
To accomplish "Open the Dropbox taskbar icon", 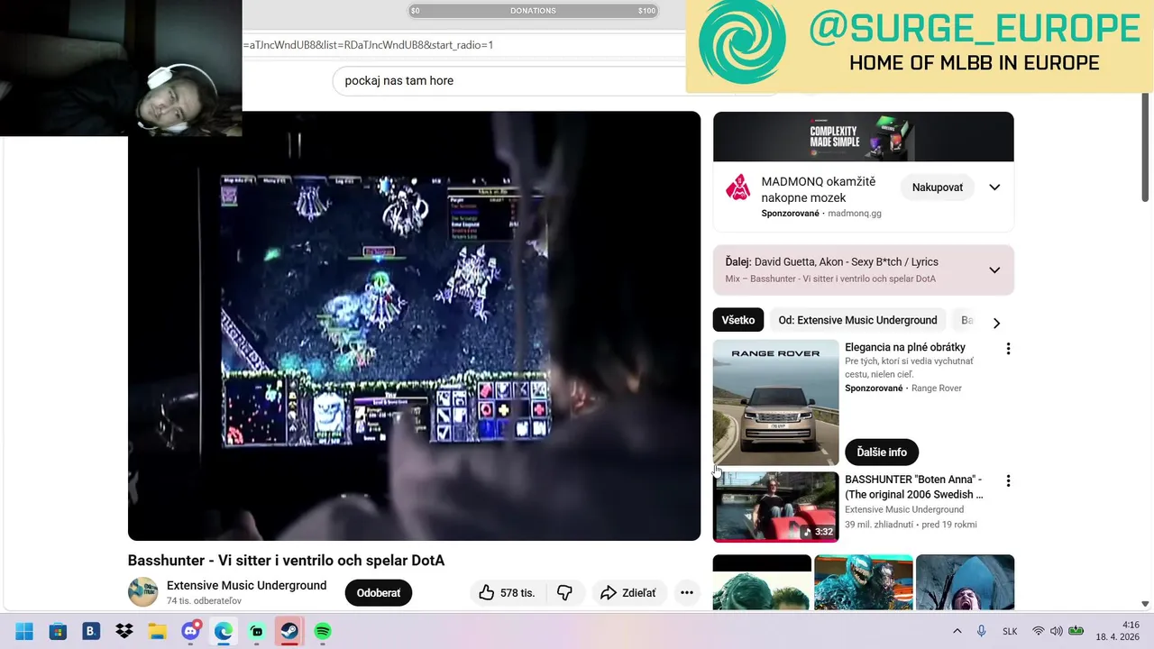I will 124,631.
